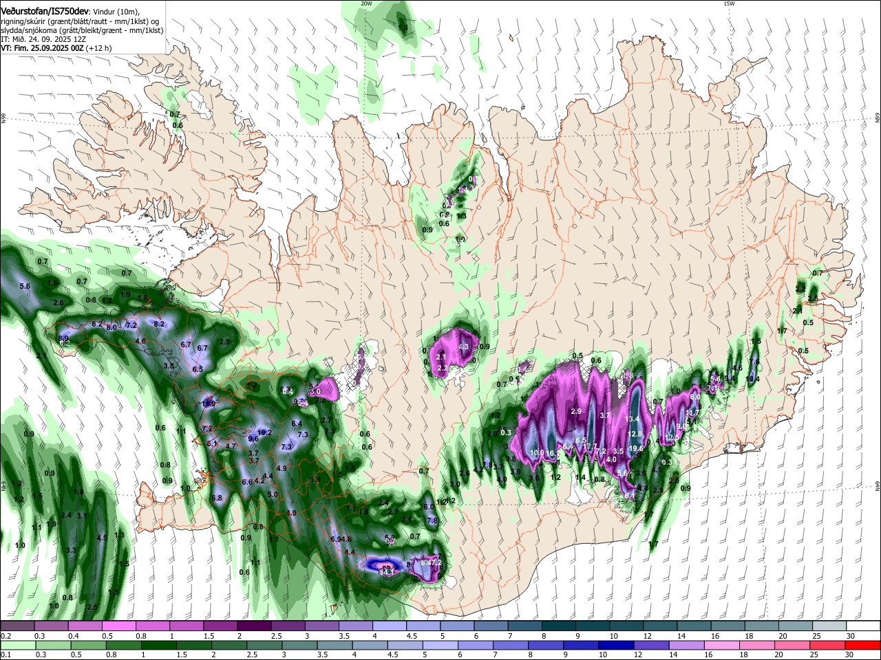Click the darkest green swatch in the bottom legend row
The width and height of the screenshot is (881, 660).
pos(158,645)
